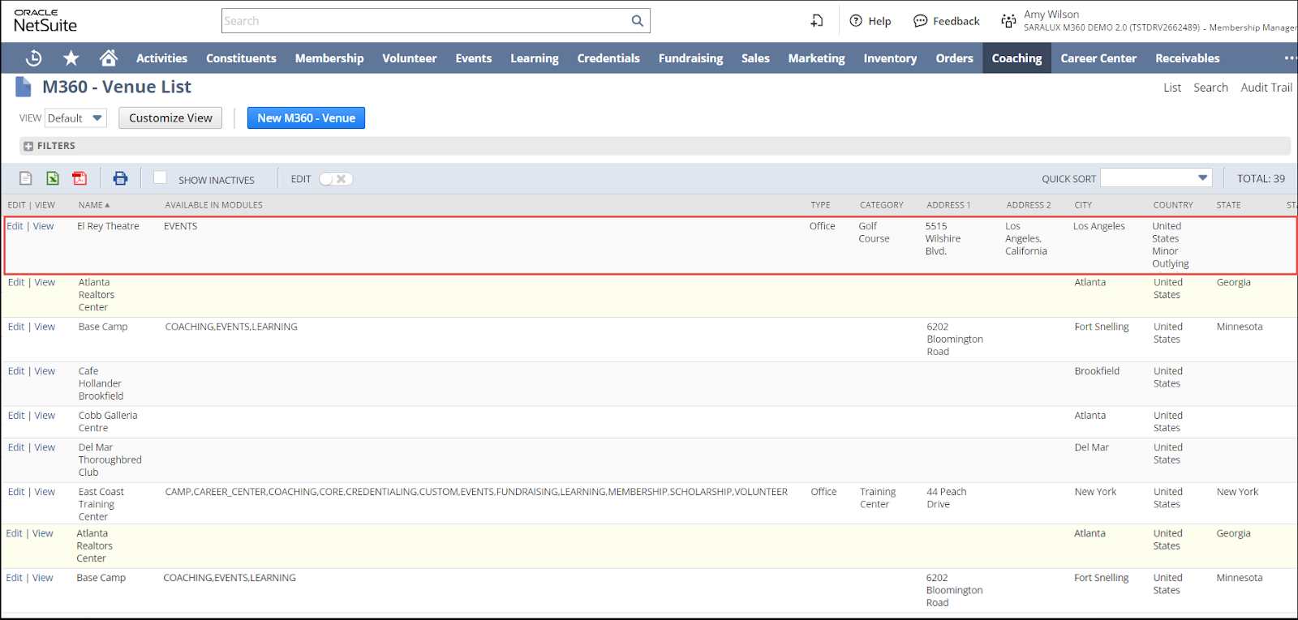Click the global Search input field
This screenshot has height=620, width=1298.
[424, 21]
